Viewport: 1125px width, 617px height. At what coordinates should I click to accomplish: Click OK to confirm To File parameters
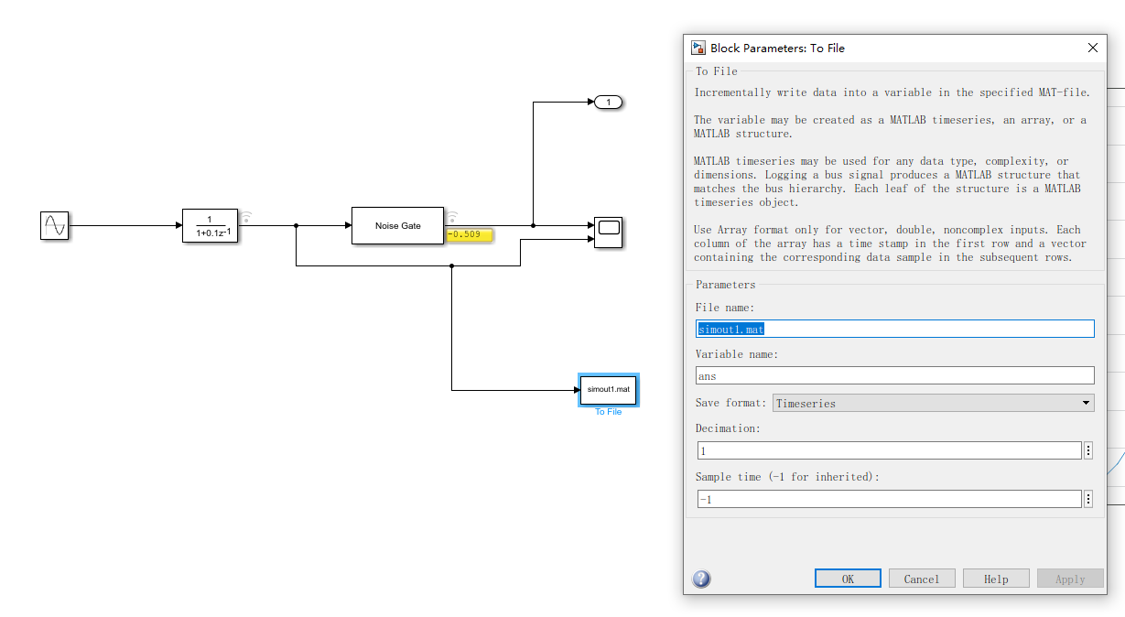[x=847, y=578]
